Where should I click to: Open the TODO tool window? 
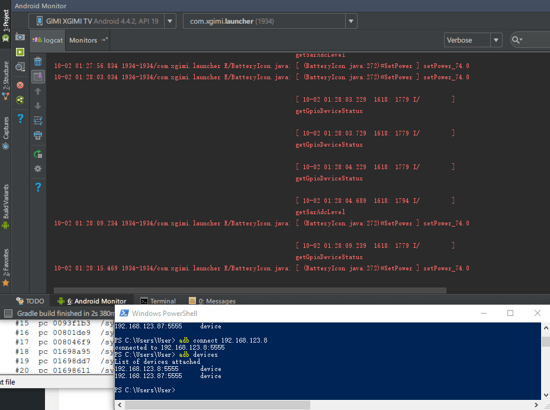click(x=30, y=301)
